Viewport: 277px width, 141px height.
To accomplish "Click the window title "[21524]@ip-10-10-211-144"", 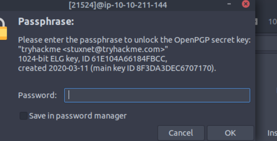I will (118, 5).
